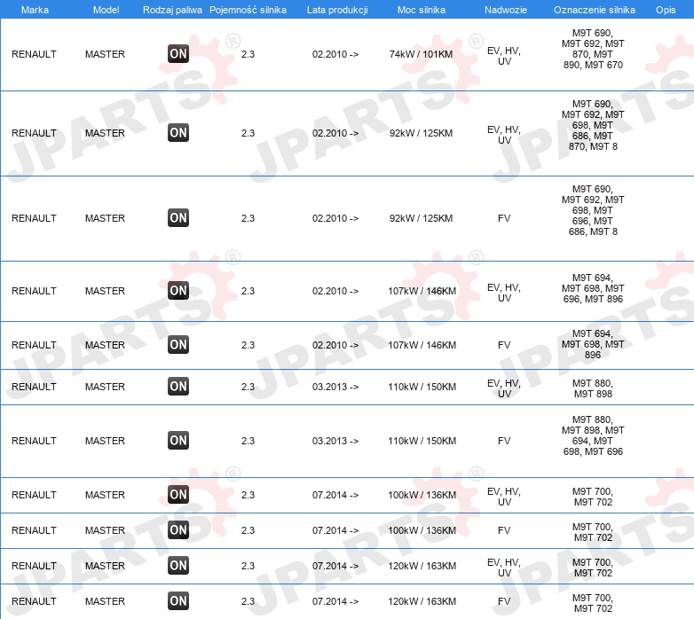Click the Lata produkcji column header

(x=337, y=10)
